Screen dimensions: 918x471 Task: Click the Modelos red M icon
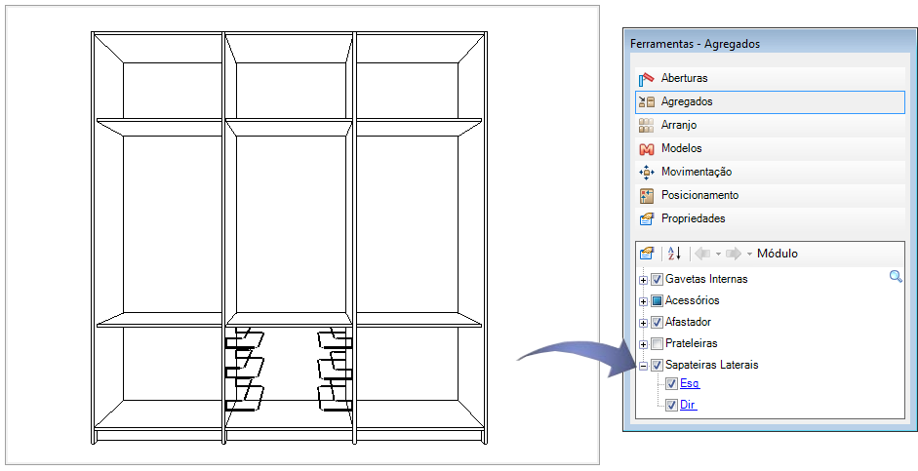[647, 149]
